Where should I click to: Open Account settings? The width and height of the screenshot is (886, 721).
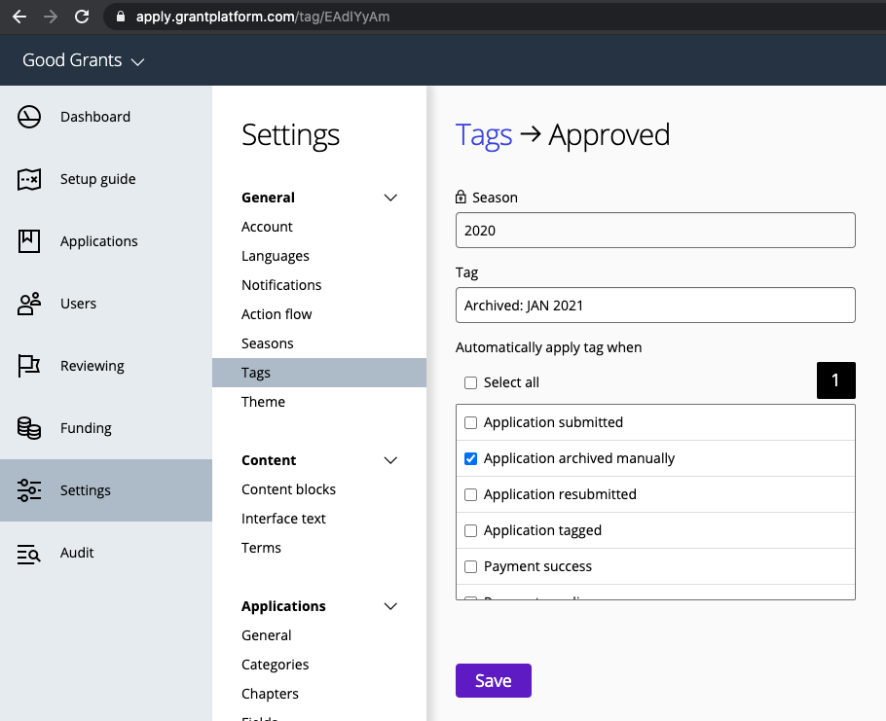click(267, 227)
